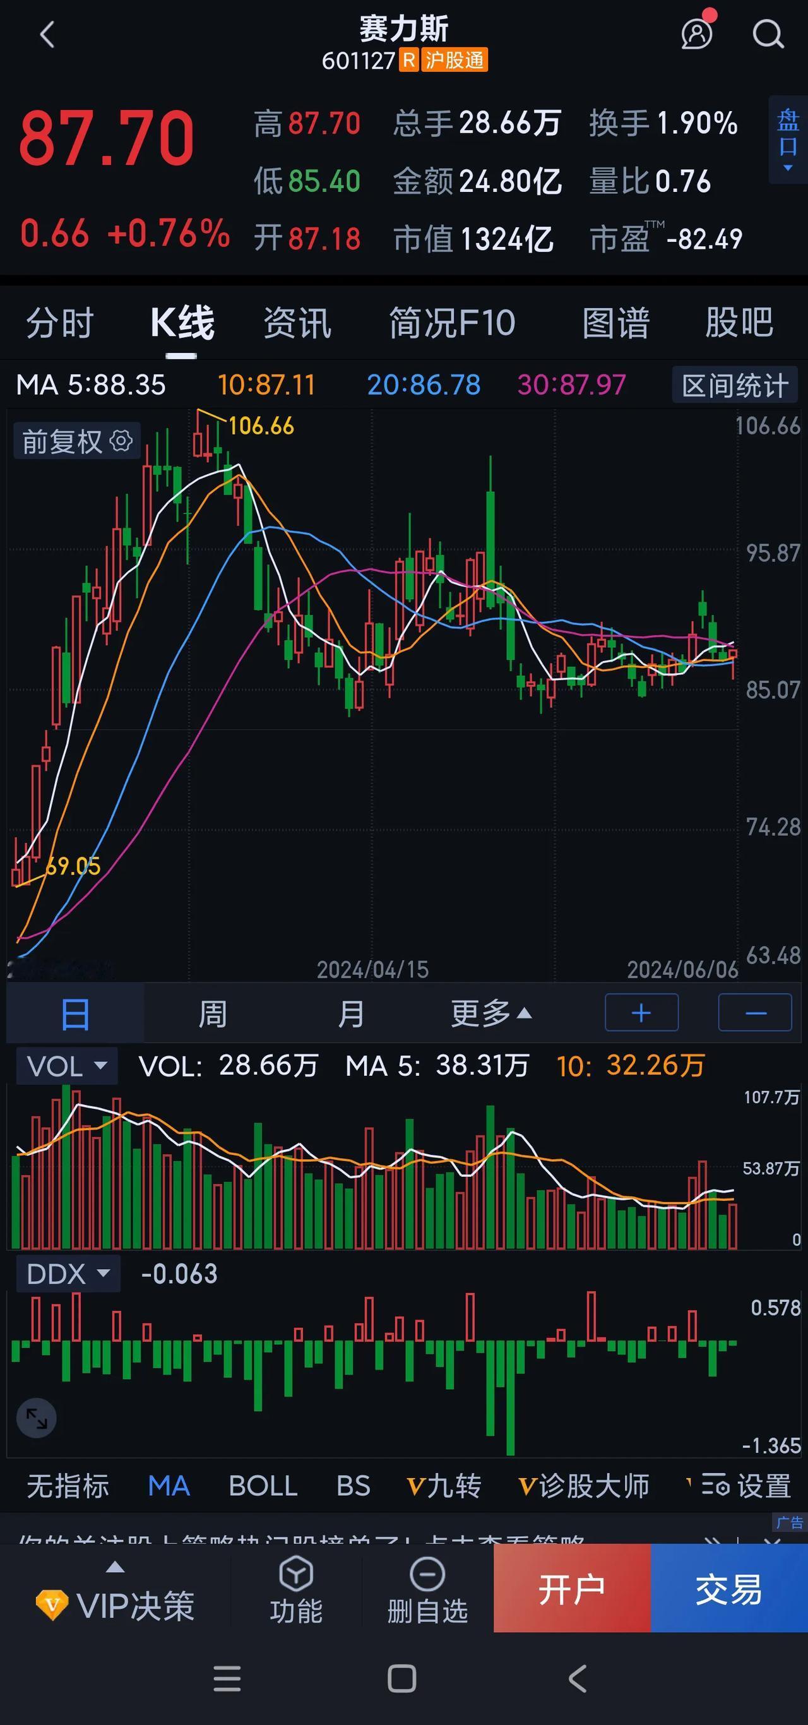This screenshot has height=1725, width=808.
Task: Tap the blue 20:86.78 MA value
Action: click(424, 385)
